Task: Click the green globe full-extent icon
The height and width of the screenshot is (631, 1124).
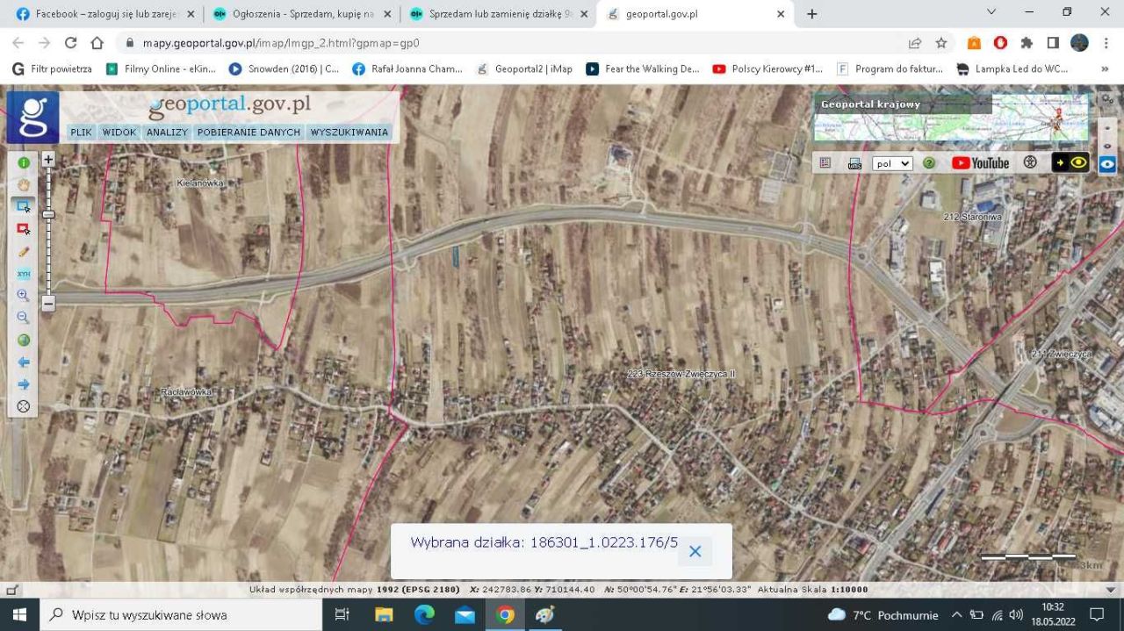Action: (x=24, y=341)
